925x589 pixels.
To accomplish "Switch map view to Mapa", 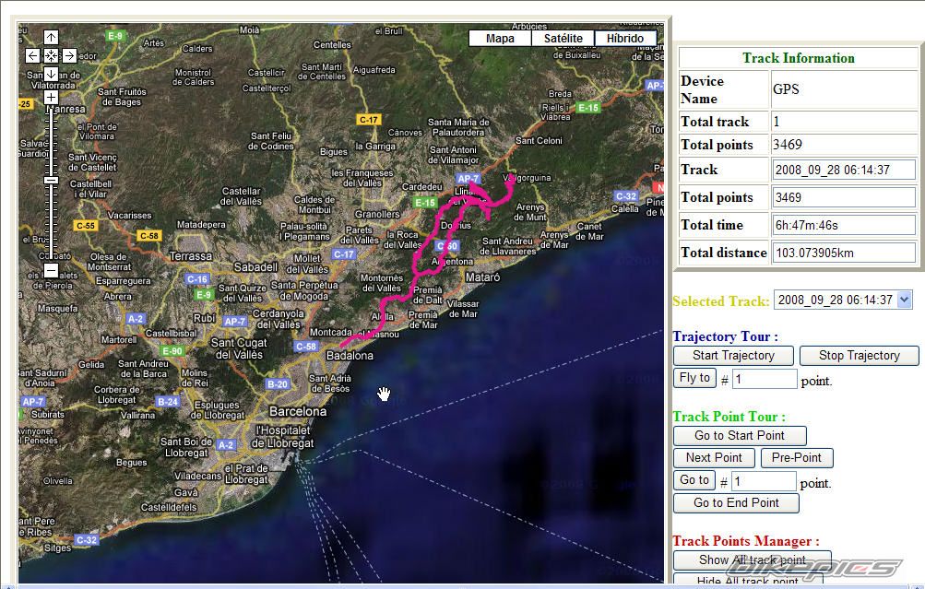I will pos(500,39).
